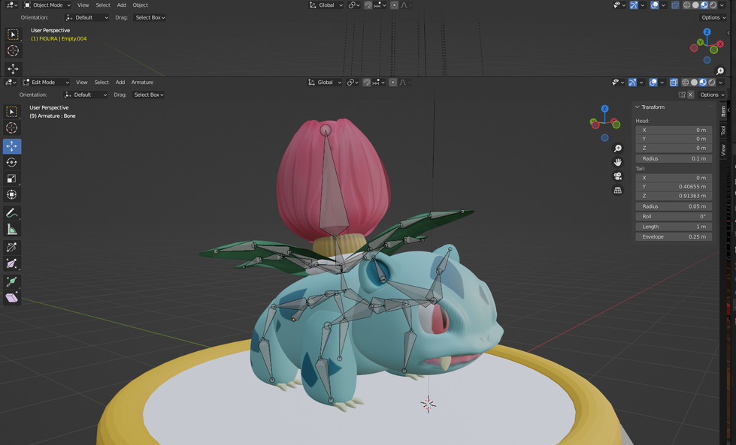Expand Options dropdown in lower viewport
This screenshot has width=736, height=445.
(x=712, y=95)
